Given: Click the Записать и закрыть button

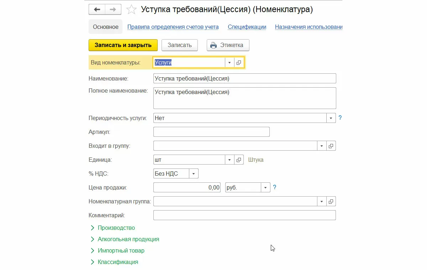Looking at the screenshot, I should pyautogui.click(x=123, y=45).
